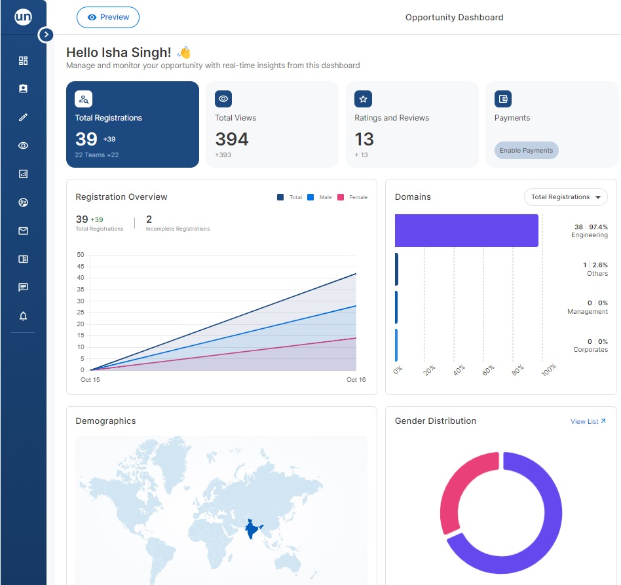621x585 pixels.
Task: Toggle the Total legend color swatch
Action: pos(280,197)
